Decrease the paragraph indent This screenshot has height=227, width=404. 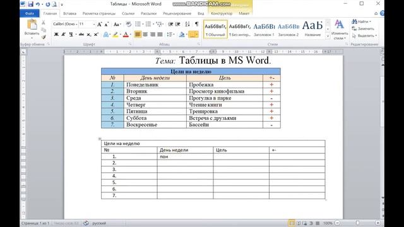(x=170, y=24)
